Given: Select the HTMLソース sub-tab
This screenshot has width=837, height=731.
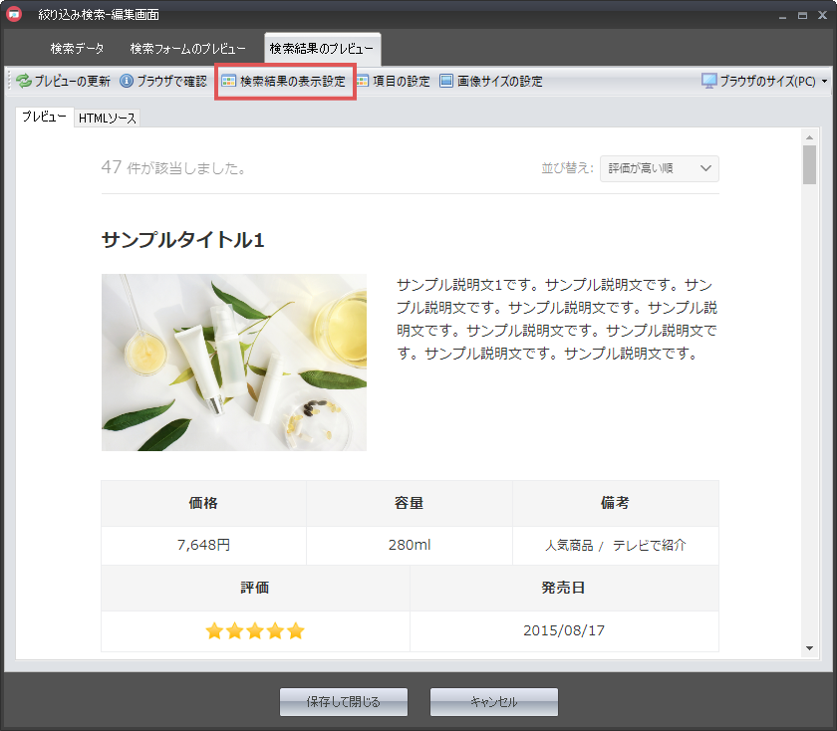Looking at the screenshot, I should [x=108, y=119].
